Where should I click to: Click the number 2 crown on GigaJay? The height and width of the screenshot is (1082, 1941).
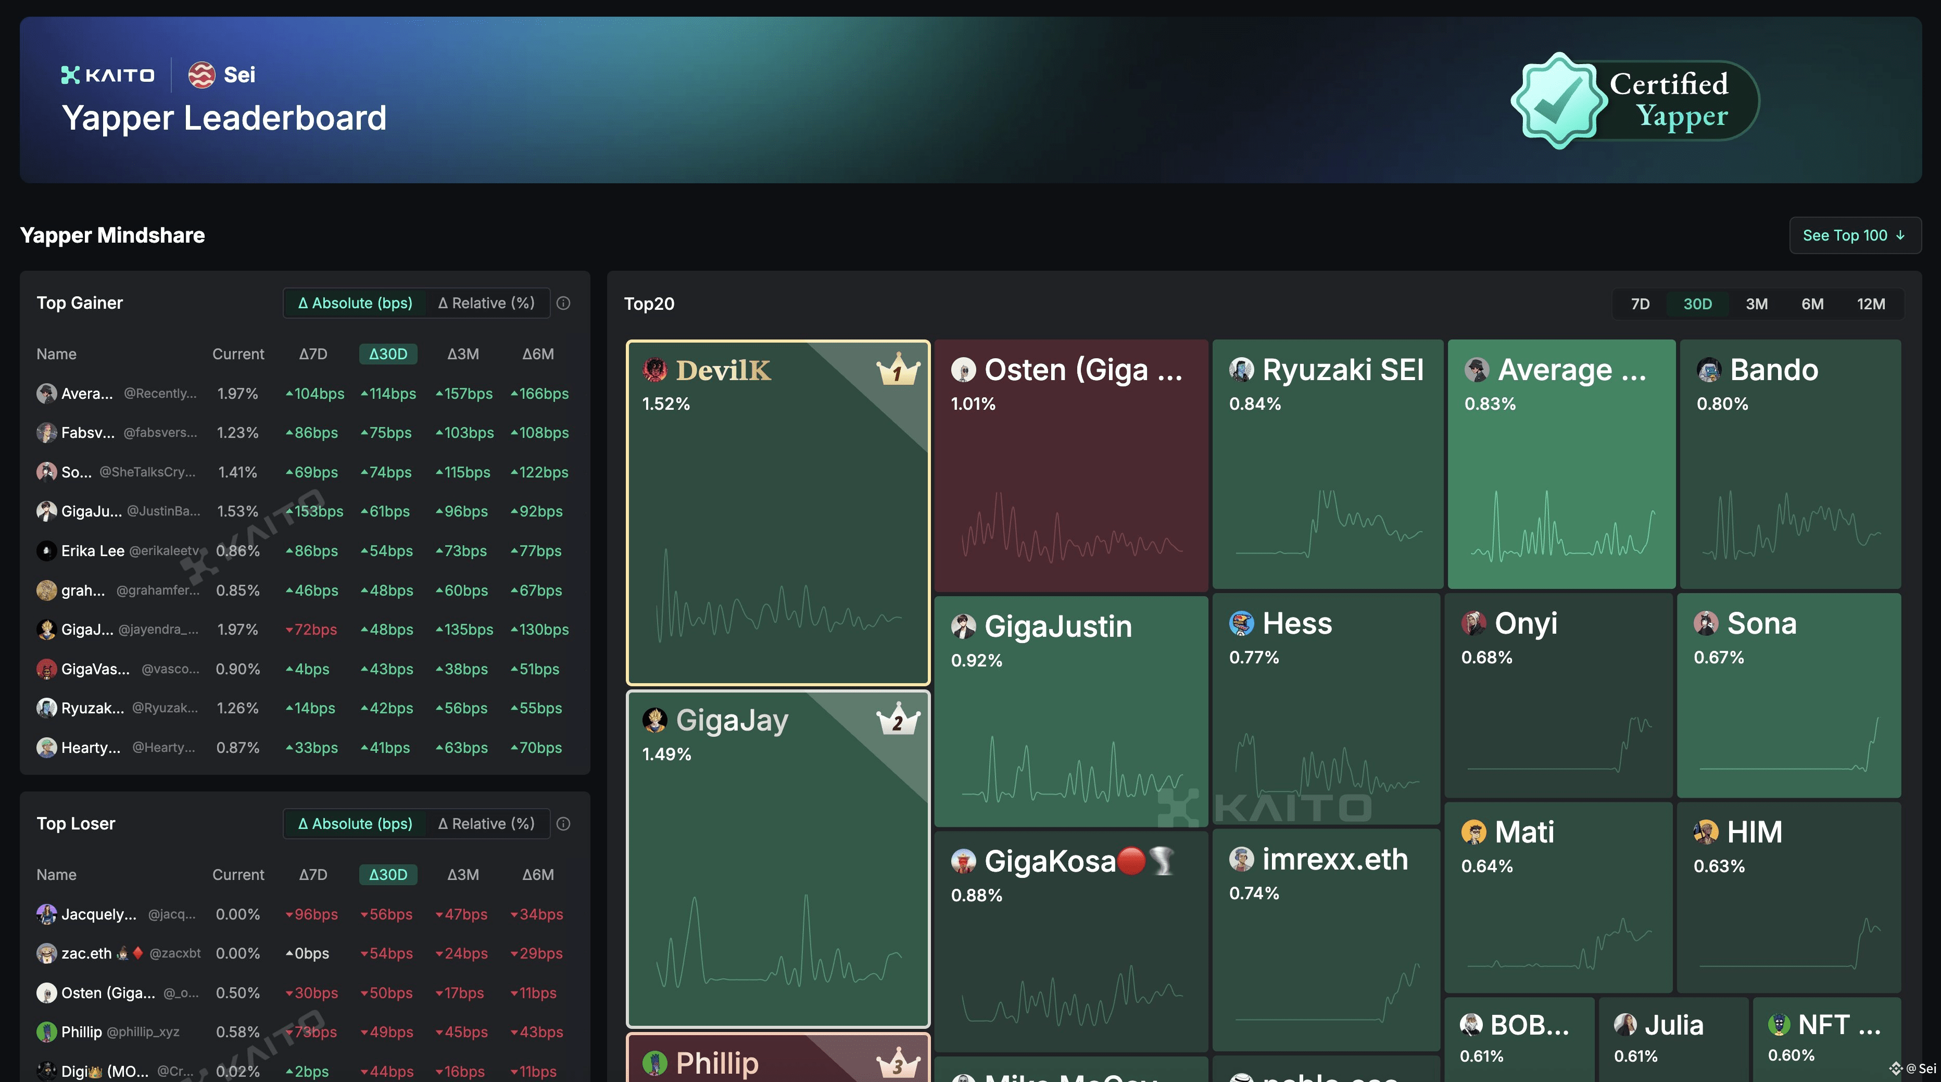898,721
